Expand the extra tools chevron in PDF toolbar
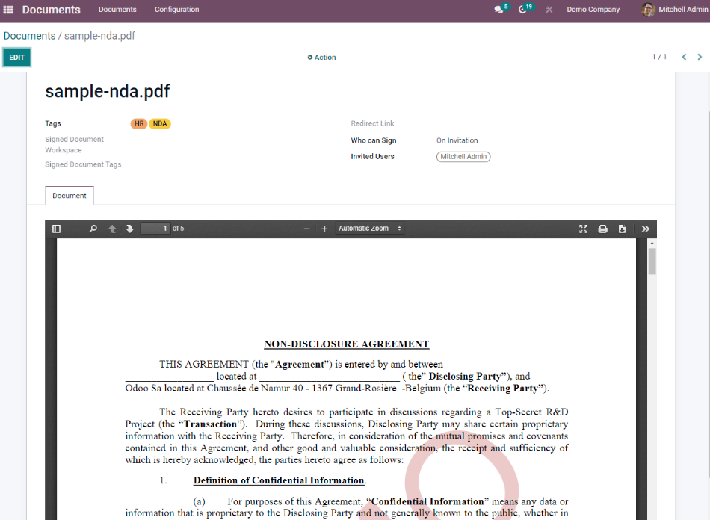The image size is (710, 520). click(645, 229)
